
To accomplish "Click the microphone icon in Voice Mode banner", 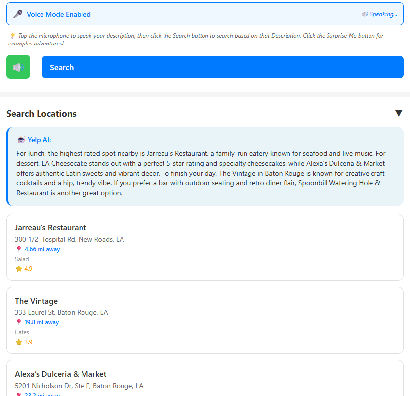I will pos(18,14).
